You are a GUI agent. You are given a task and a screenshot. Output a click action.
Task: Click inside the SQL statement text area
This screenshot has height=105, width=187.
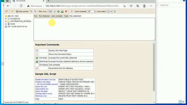[94, 29]
